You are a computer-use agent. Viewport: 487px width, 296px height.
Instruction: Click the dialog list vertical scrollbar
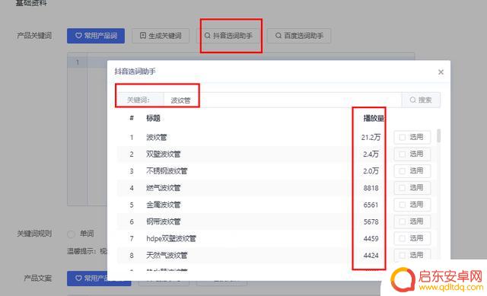(438, 135)
